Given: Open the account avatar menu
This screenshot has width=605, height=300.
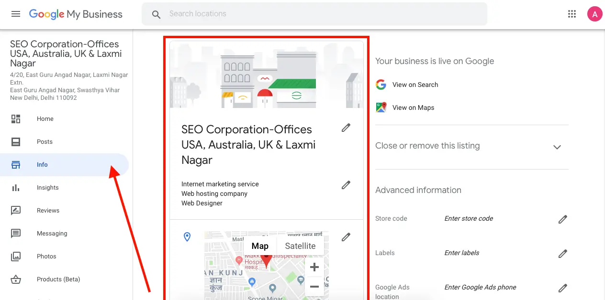Looking at the screenshot, I should (594, 14).
